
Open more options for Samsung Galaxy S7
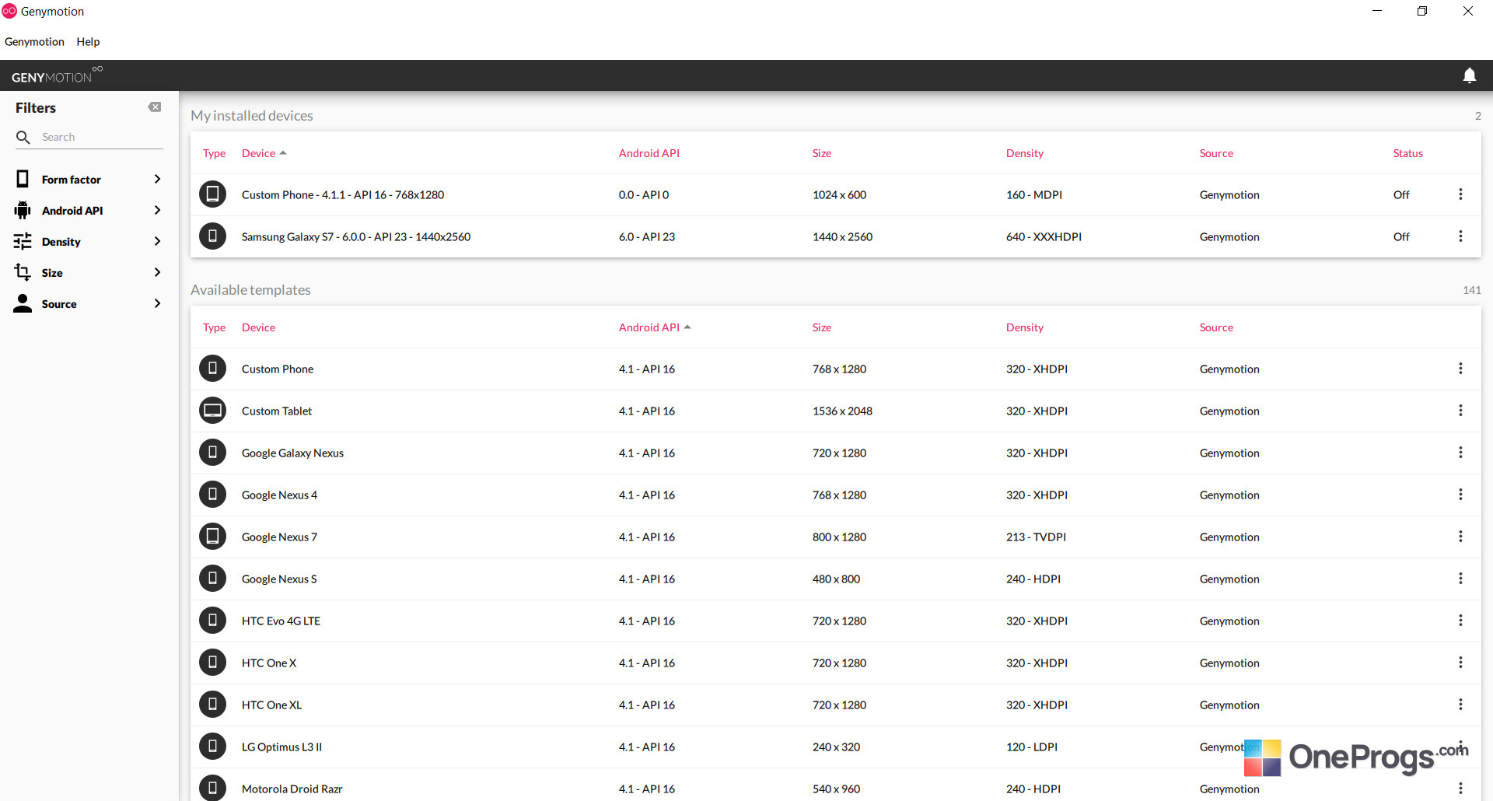pyautogui.click(x=1460, y=236)
